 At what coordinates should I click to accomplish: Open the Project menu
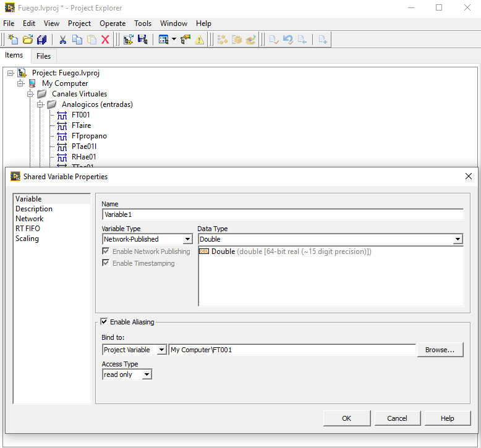pyautogui.click(x=79, y=23)
